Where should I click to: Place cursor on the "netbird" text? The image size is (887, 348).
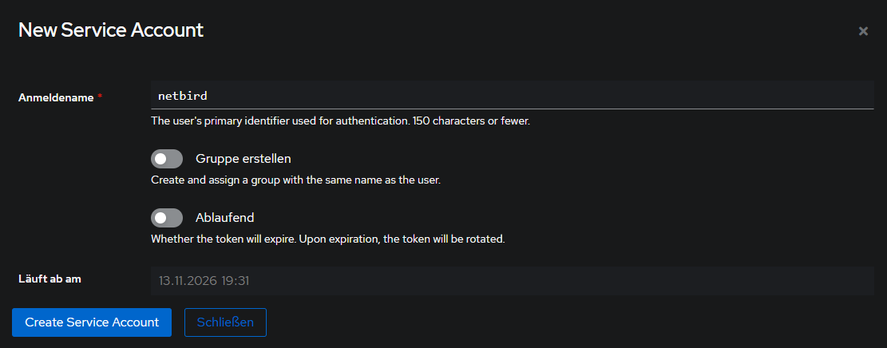pos(183,96)
